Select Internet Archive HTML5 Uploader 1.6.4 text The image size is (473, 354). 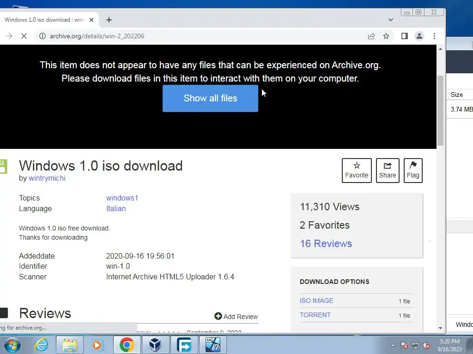170,277
